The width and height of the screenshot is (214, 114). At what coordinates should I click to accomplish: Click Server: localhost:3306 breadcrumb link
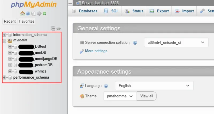[x=100, y=3]
